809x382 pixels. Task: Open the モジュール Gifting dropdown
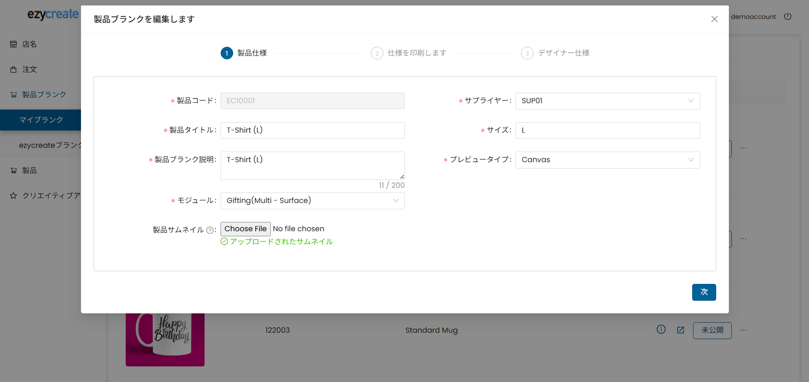point(312,201)
